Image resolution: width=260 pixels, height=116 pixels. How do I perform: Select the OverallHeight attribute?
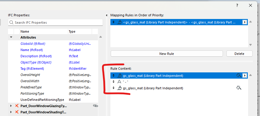pyautogui.click(x=30, y=75)
